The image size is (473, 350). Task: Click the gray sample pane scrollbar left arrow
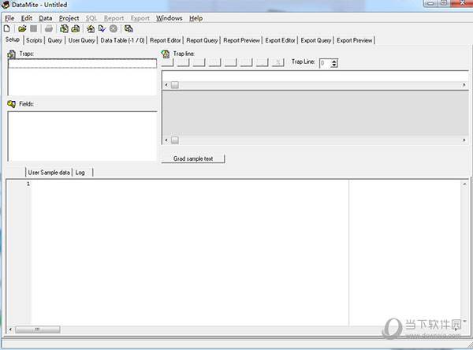point(166,140)
